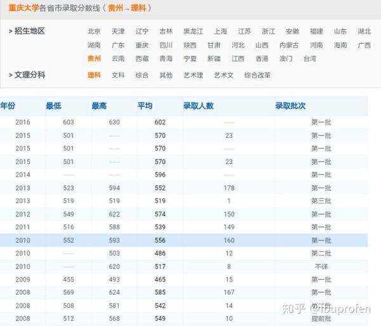Click the 年份 column header
The image size is (381, 326).
pos(8,105)
